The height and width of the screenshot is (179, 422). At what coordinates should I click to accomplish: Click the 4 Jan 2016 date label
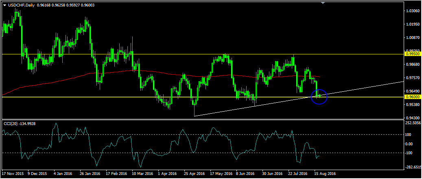tap(63, 174)
